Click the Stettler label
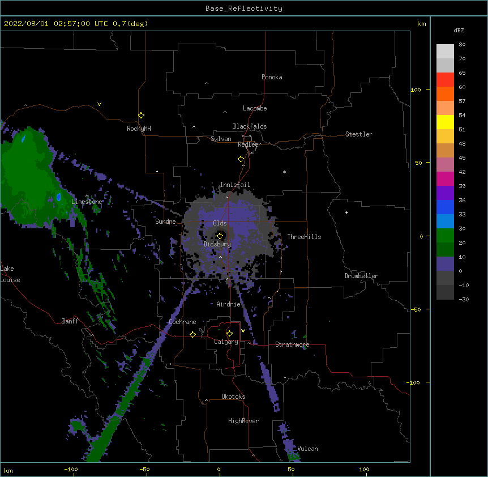This screenshot has width=488, height=477. (x=359, y=134)
